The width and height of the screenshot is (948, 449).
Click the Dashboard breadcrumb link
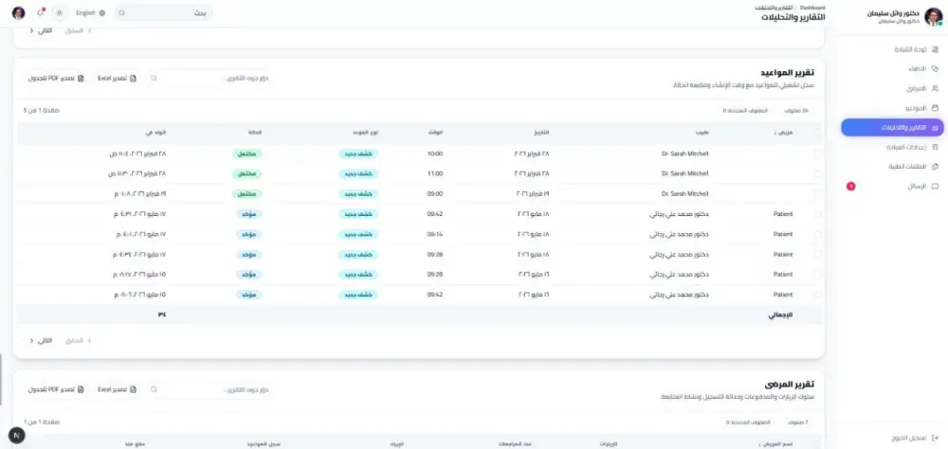pos(812,8)
